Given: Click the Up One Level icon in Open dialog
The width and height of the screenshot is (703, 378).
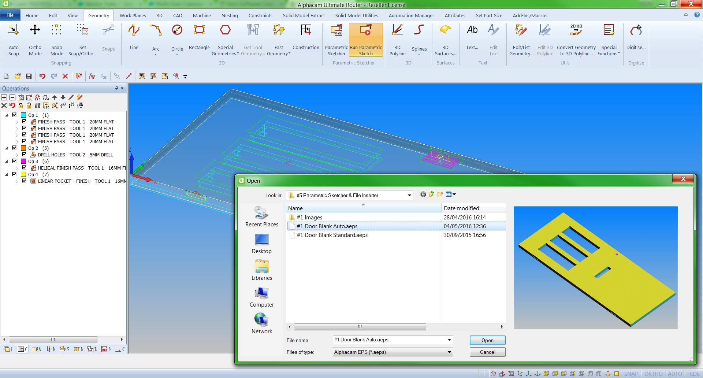Looking at the screenshot, I should (431, 194).
